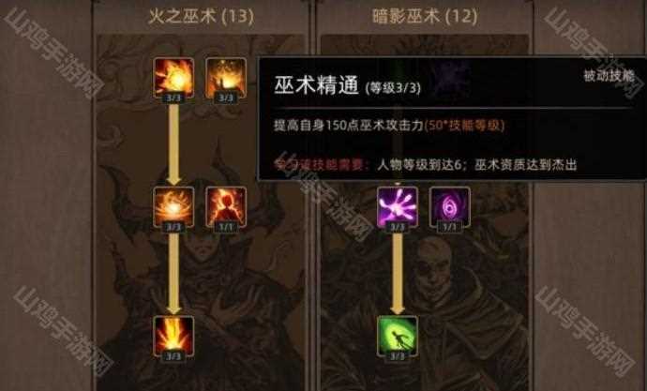Choose the green shadow figure skill icon

(x=398, y=336)
